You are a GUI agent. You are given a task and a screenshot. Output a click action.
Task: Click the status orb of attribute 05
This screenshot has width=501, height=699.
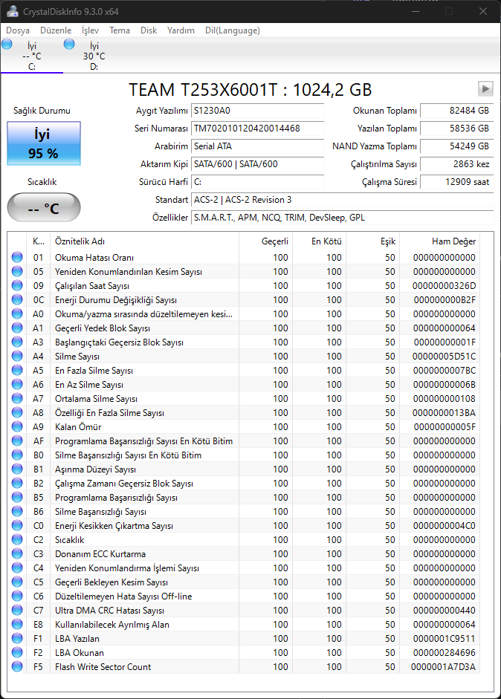pos(17,271)
